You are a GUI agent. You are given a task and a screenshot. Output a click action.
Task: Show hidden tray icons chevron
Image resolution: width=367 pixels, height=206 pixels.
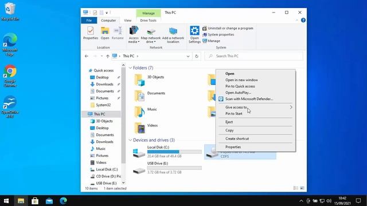pos(301,201)
